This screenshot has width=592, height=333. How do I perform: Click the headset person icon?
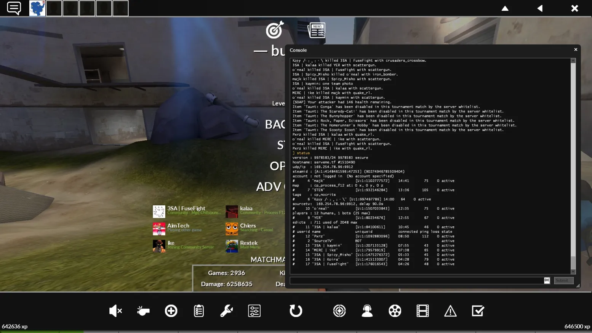(367, 311)
